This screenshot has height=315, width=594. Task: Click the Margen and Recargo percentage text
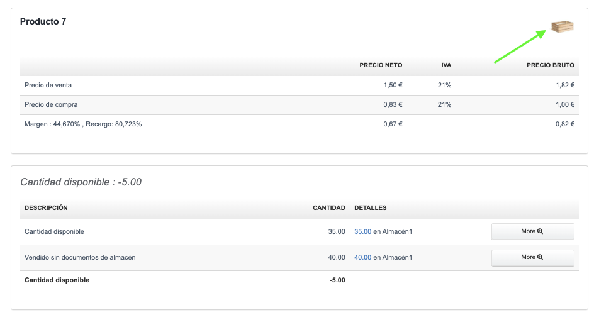point(82,124)
